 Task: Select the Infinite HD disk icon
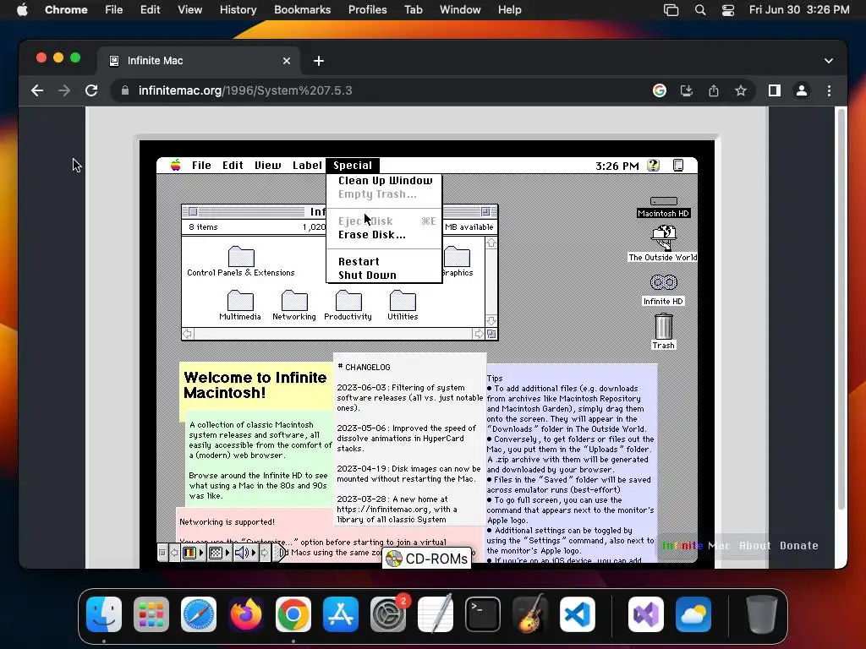point(663,282)
